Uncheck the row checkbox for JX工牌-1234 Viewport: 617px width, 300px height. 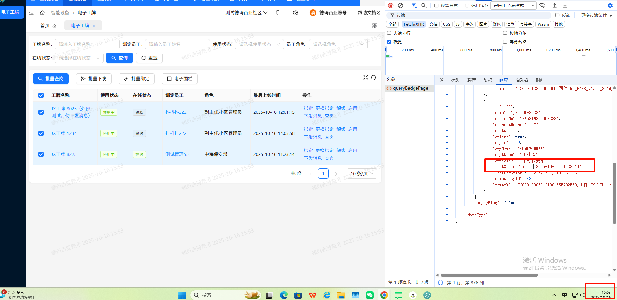(x=41, y=133)
